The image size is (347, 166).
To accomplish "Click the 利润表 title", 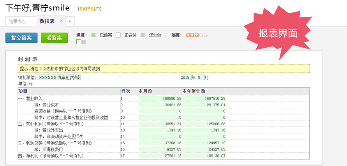I will [28, 59].
